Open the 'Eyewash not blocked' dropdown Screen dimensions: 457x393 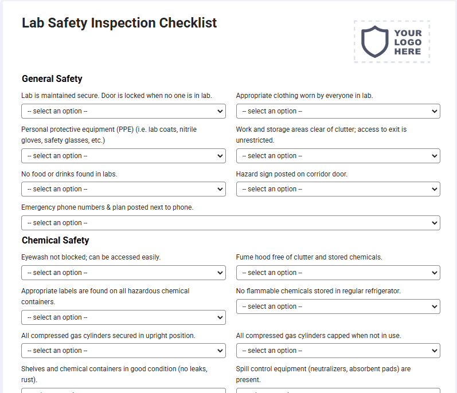tap(123, 273)
